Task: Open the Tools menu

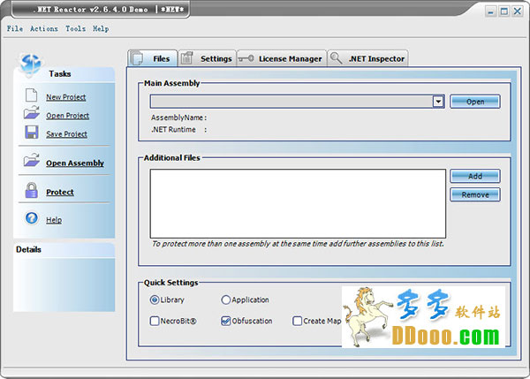Action: [x=75, y=29]
